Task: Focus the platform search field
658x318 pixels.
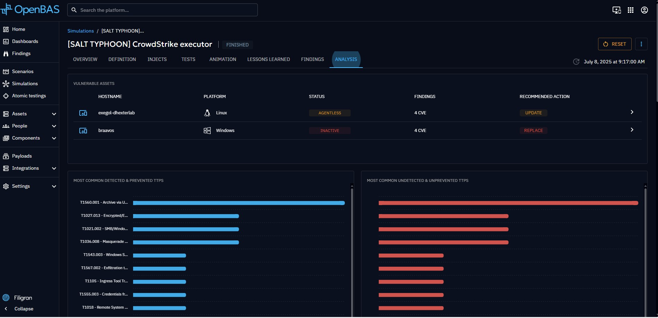Action: click(166, 10)
